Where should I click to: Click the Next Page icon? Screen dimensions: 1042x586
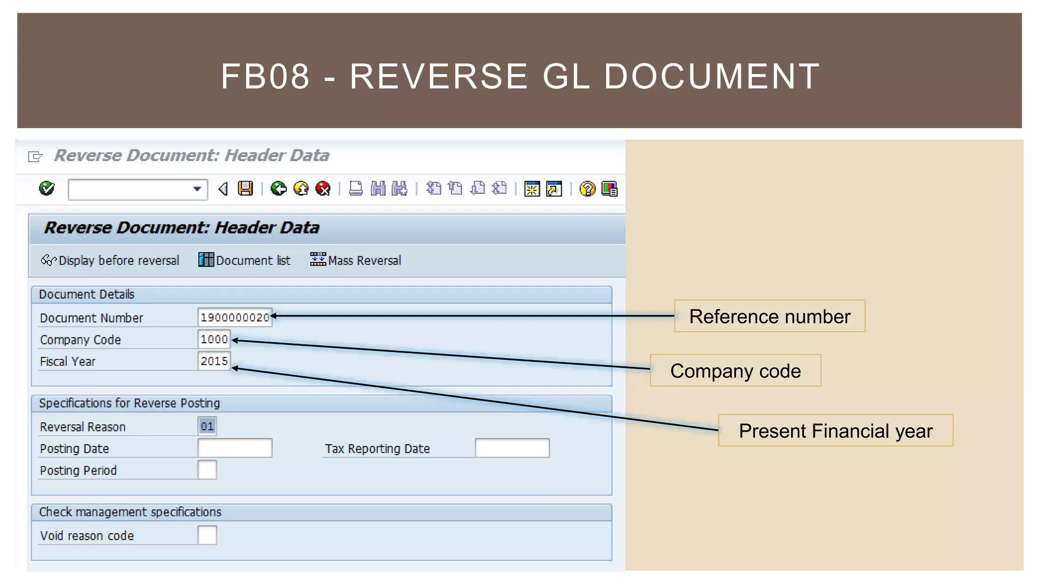tap(478, 189)
